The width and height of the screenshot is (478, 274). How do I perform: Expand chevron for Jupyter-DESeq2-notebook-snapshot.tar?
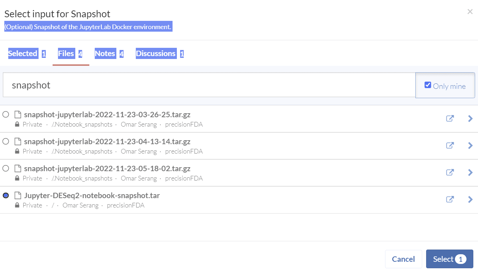(470, 199)
